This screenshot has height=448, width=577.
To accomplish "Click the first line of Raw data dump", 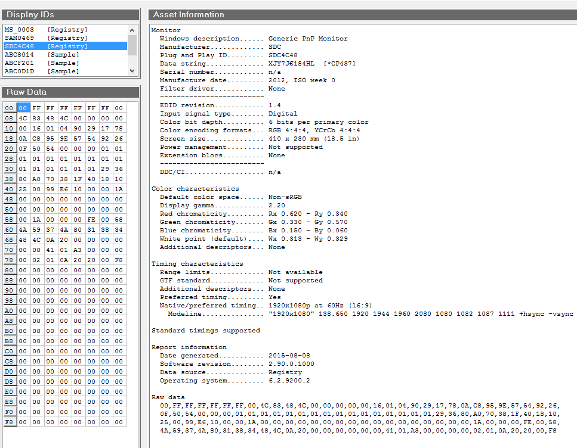I will tap(360, 406).
